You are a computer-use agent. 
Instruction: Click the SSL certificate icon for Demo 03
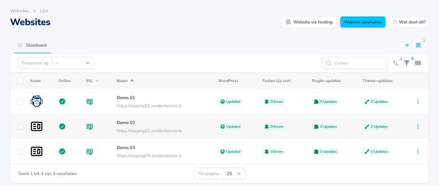tap(90, 152)
